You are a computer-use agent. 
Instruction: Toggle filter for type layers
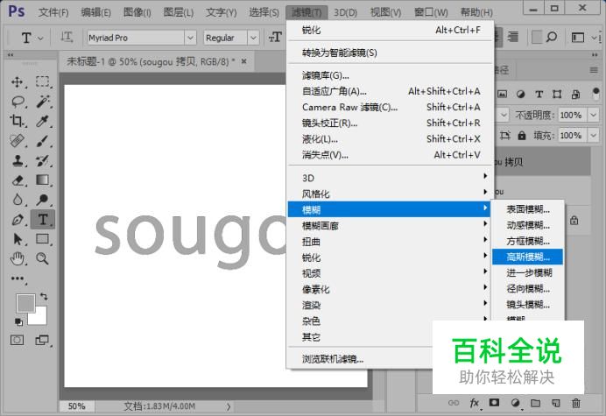(x=539, y=94)
